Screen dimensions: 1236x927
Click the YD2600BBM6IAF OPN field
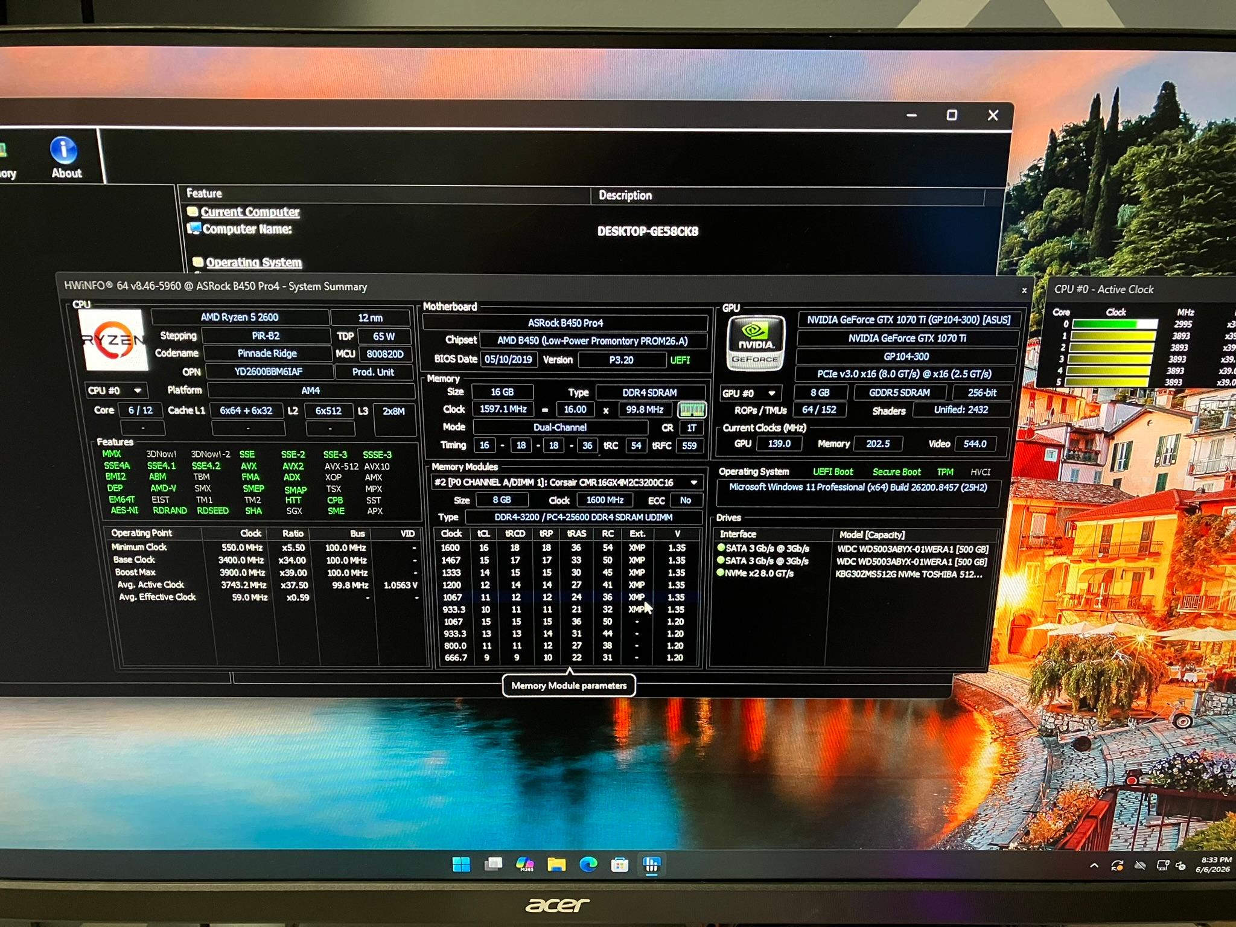[x=269, y=372]
